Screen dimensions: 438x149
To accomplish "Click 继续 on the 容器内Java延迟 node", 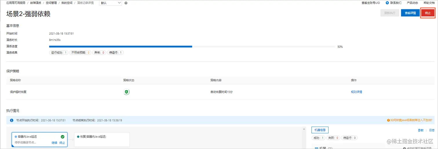I will (54, 143).
